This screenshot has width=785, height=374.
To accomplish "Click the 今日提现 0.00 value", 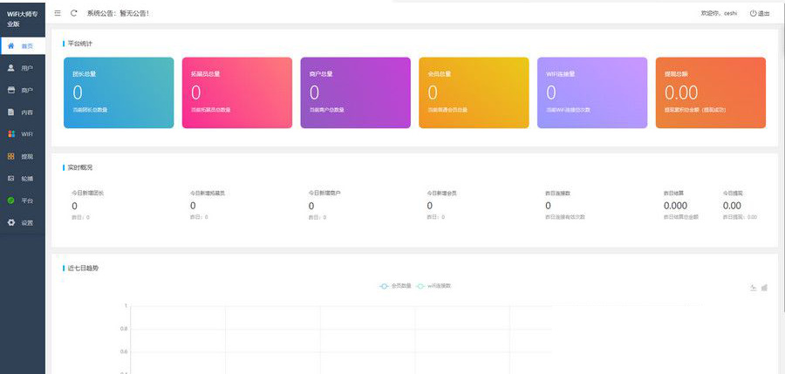I will pyautogui.click(x=732, y=206).
